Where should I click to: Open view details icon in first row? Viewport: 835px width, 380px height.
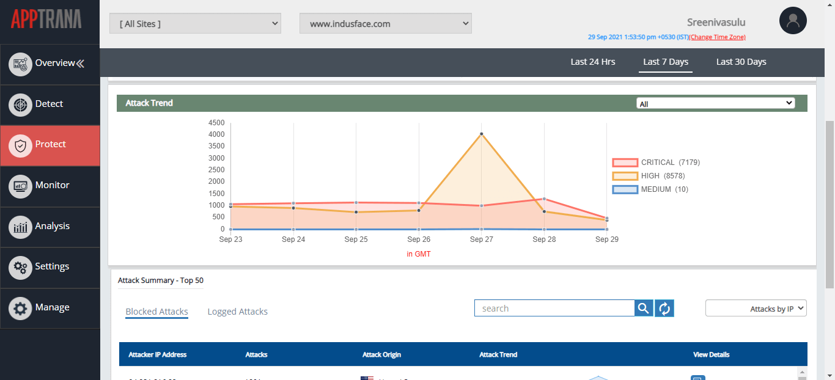pyautogui.click(x=698, y=378)
